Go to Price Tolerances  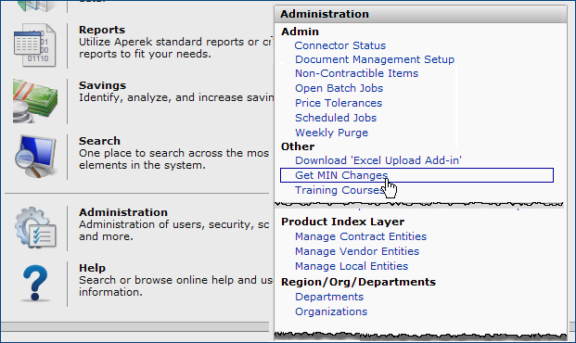(339, 103)
